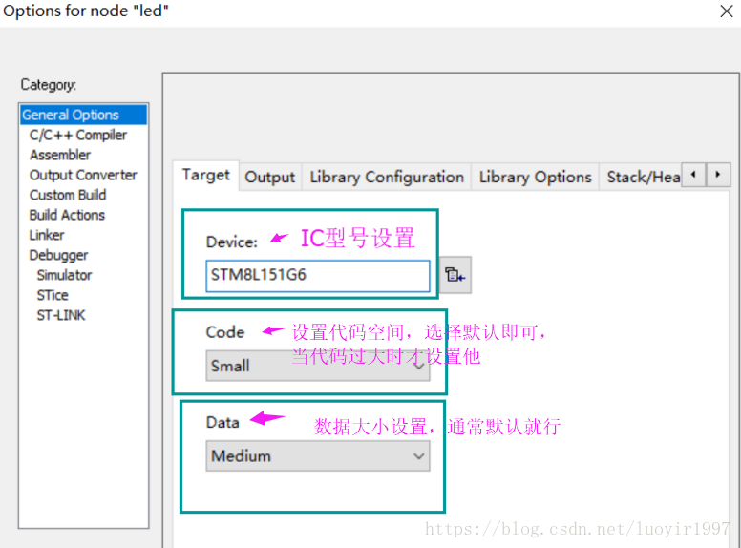Switch to the Output tab

coord(270,178)
